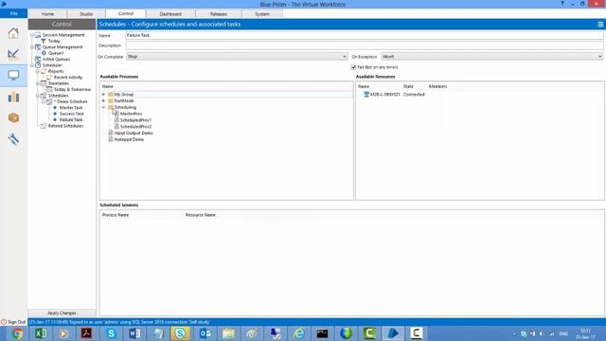Open the Dashboard bar chart sidebar icon
Screen dimensions: 606x341
[x=13, y=97]
